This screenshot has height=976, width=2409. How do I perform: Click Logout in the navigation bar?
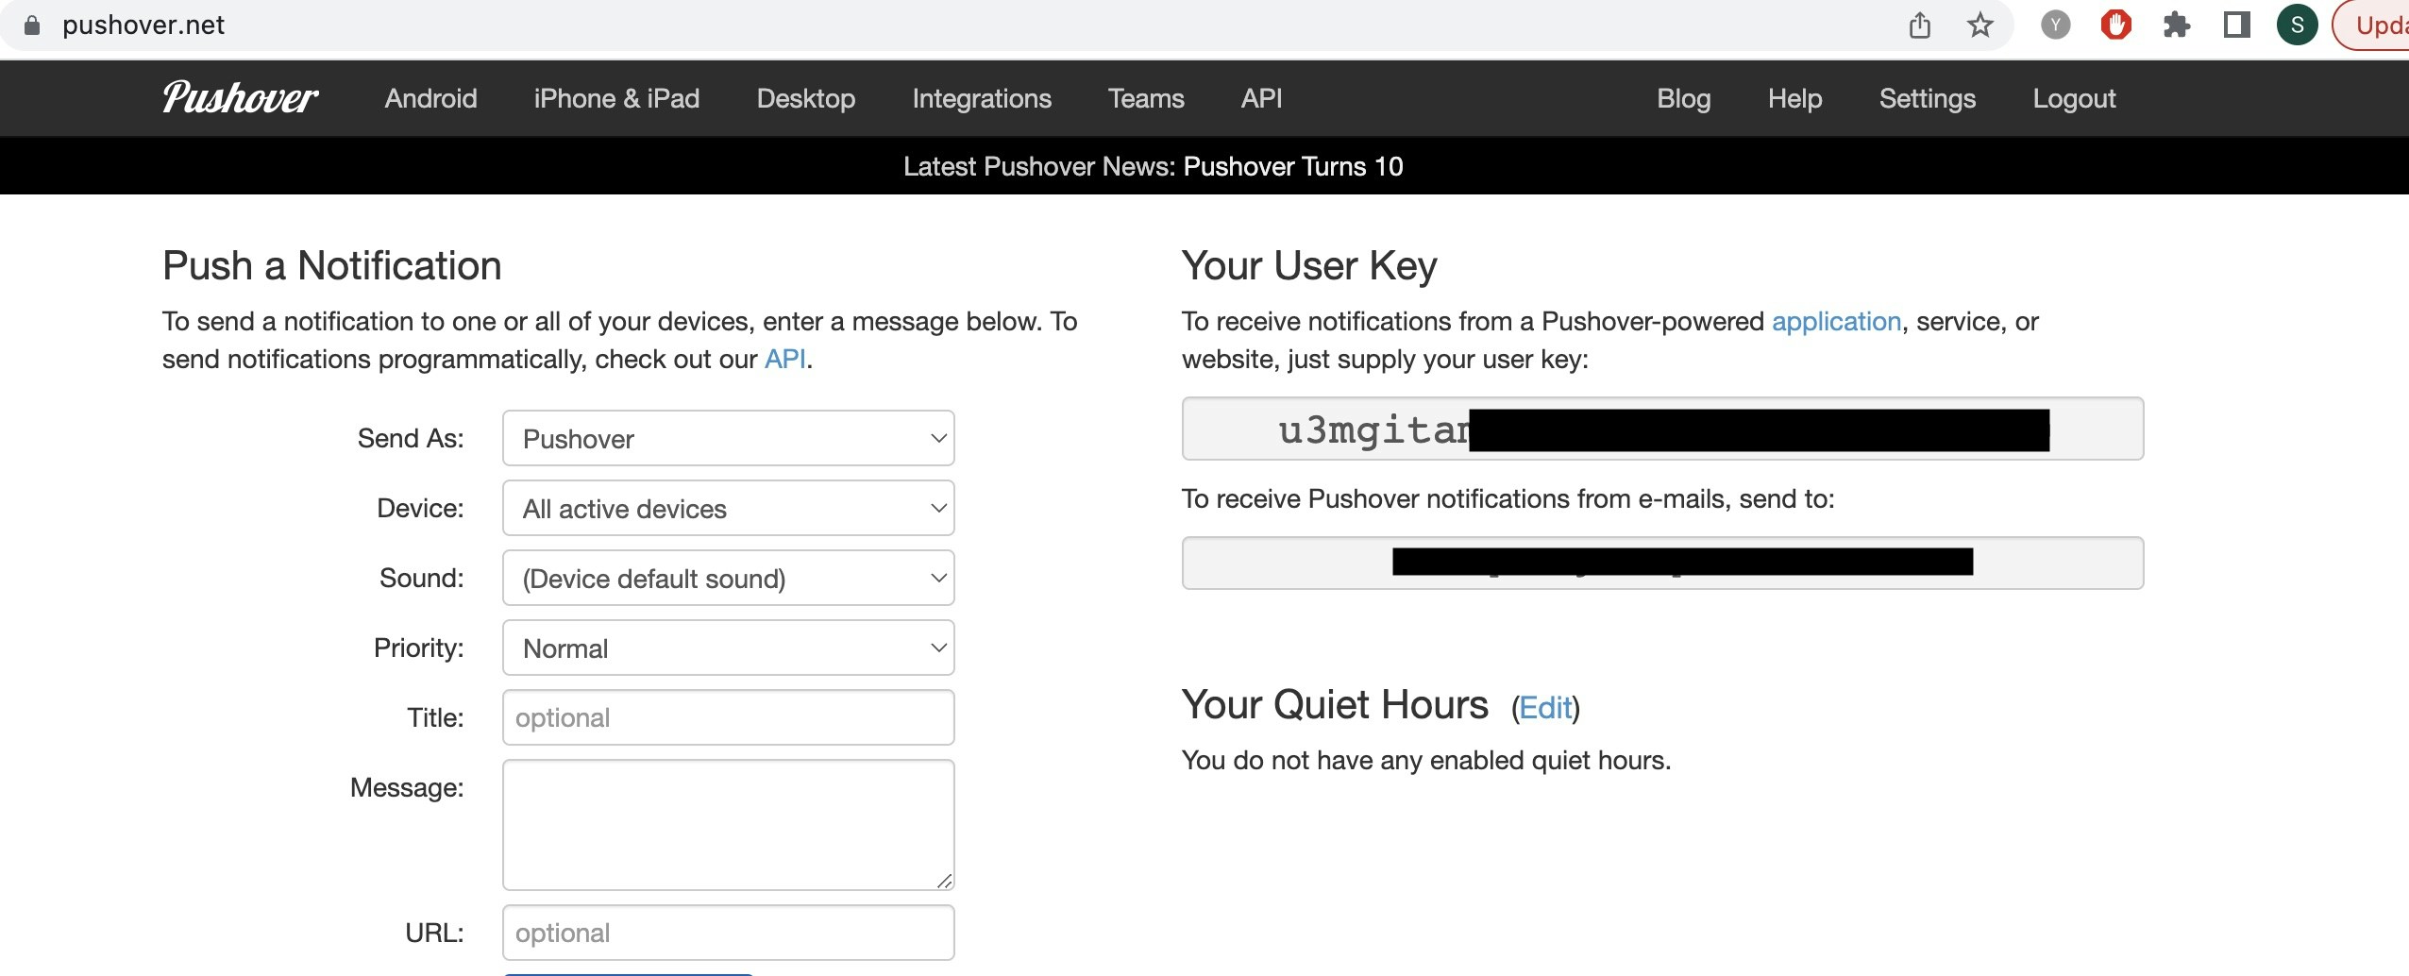point(2074,98)
